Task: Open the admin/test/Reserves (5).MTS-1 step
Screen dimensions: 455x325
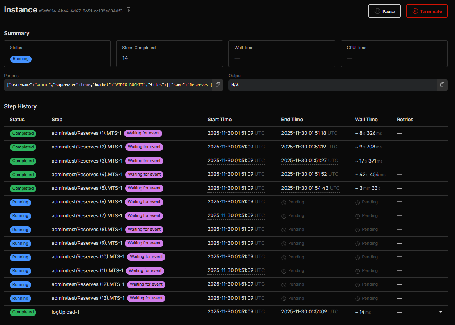Action: click(87, 188)
